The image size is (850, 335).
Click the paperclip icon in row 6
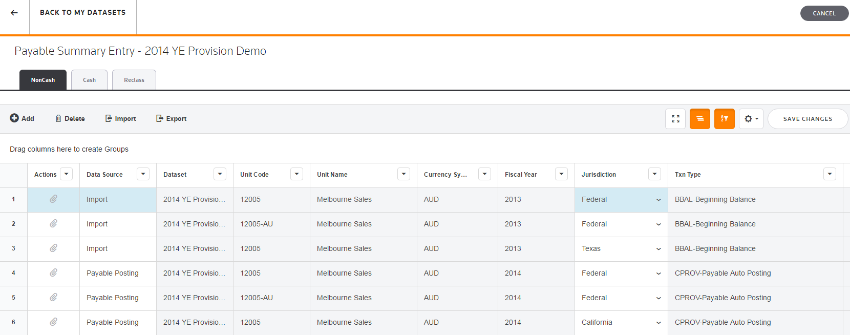tap(53, 322)
